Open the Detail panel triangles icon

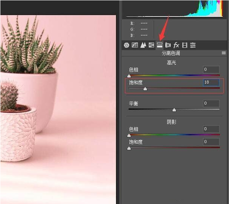click(x=143, y=45)
